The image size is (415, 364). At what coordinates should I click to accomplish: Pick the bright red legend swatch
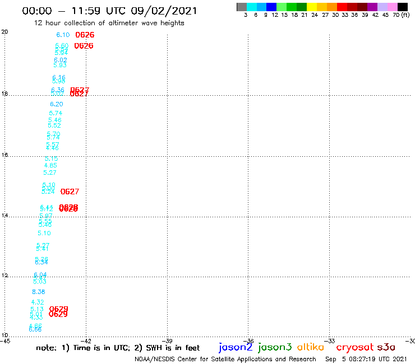point(342,7)
